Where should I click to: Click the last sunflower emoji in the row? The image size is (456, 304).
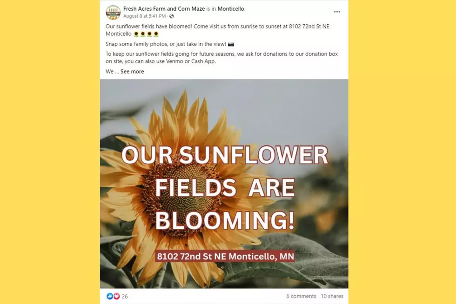click(156, 34)
